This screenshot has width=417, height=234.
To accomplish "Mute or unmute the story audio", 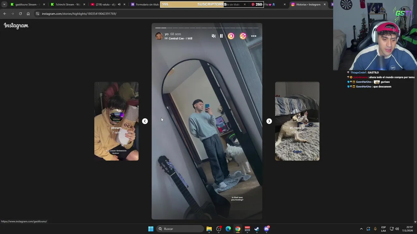I will pos(213,36).
